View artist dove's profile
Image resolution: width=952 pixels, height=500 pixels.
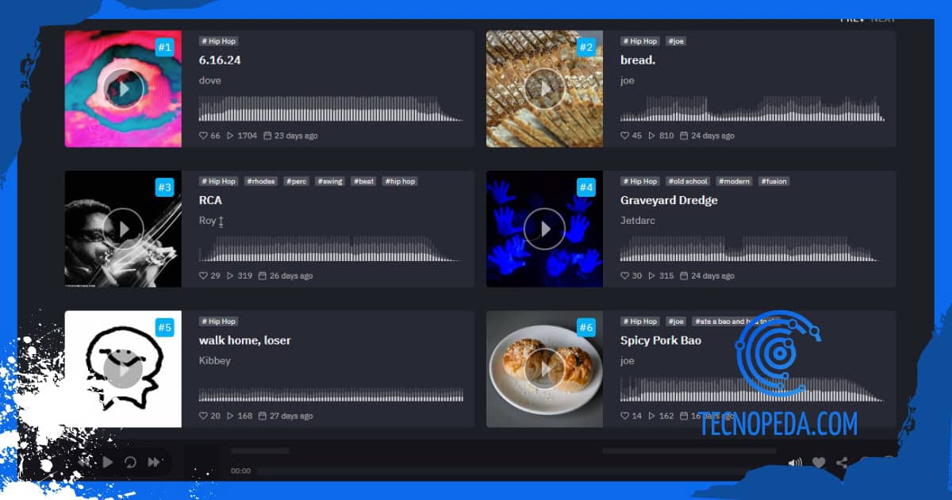(x=209, y=80)
